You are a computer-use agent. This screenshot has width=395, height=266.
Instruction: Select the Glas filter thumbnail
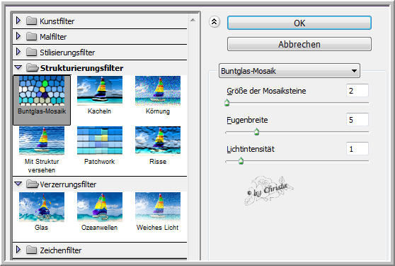(x=42, y=206)
